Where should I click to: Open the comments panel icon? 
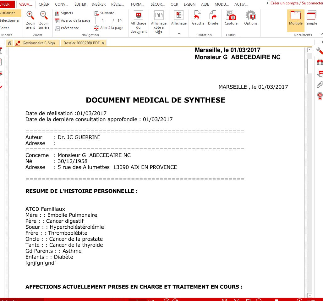pyautogui.click(x=320, y=73)
